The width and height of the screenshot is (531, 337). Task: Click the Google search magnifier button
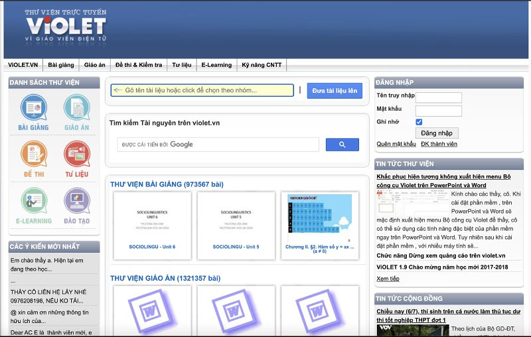[342, 145]
